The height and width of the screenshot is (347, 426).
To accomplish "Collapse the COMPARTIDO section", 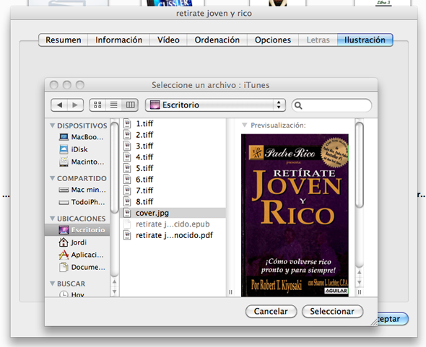I will (53, 178).
